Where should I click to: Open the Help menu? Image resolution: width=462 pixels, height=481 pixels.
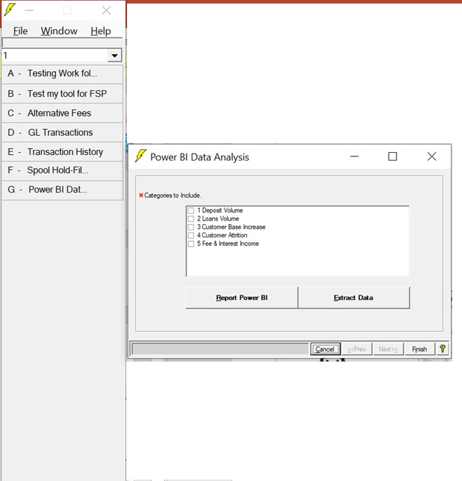point(100,31)
